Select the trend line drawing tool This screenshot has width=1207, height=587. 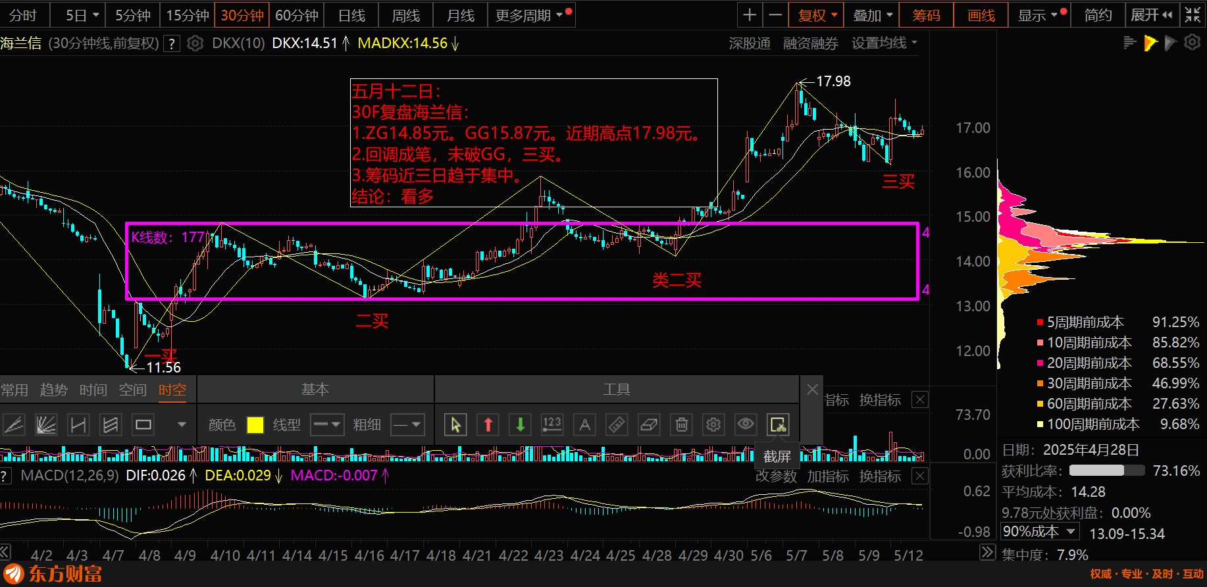coord(14,424)
